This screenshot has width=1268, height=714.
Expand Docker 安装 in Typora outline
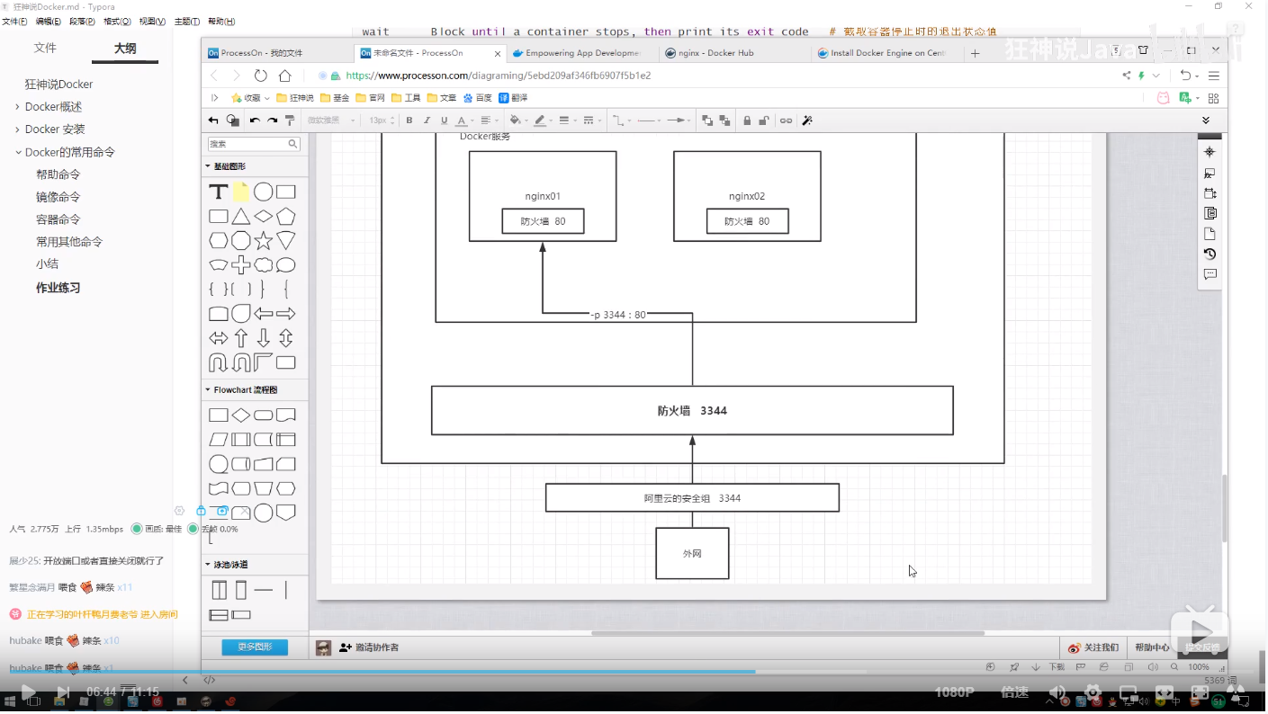[x=18, y=129]
